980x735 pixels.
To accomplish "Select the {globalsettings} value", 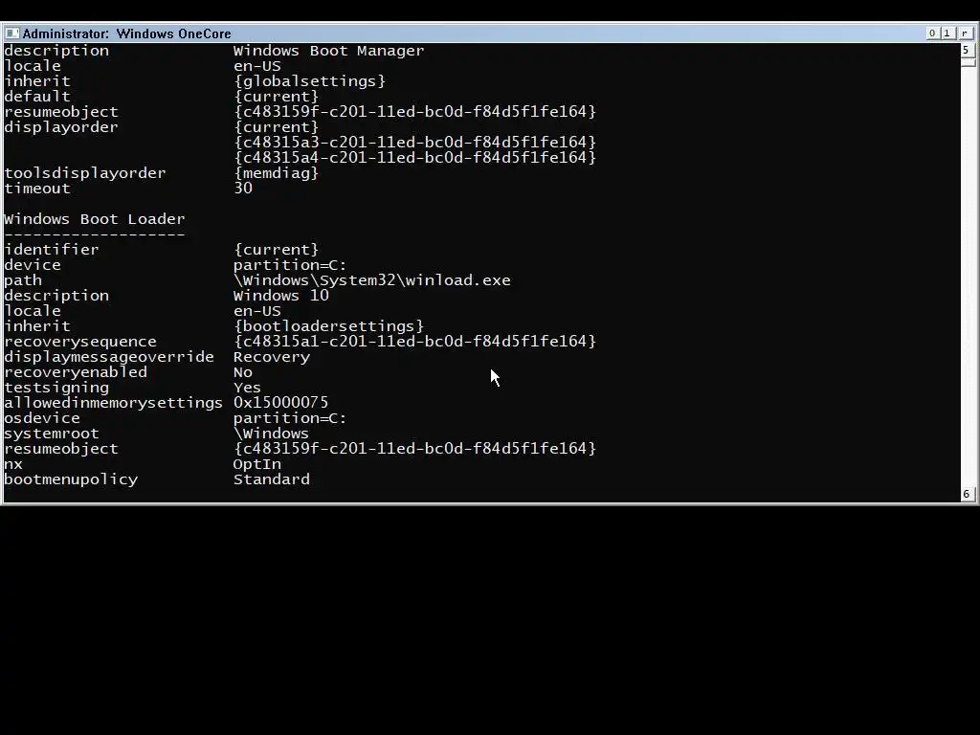I will coord(309,81).
